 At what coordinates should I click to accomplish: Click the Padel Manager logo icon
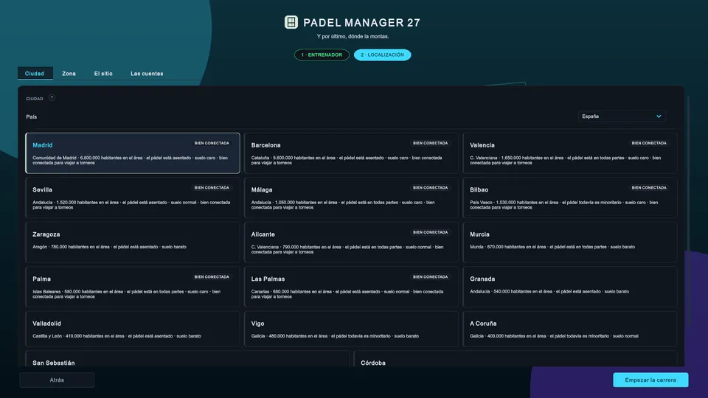(x=291, y=22)
